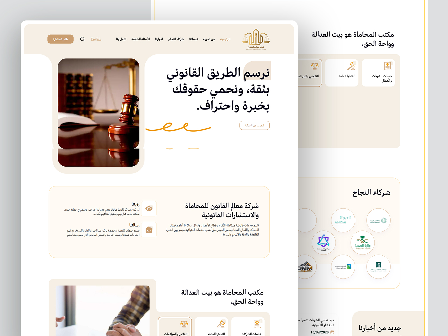
Task: Open the اخبارنا nav item
Action: [x=159, y=39]
